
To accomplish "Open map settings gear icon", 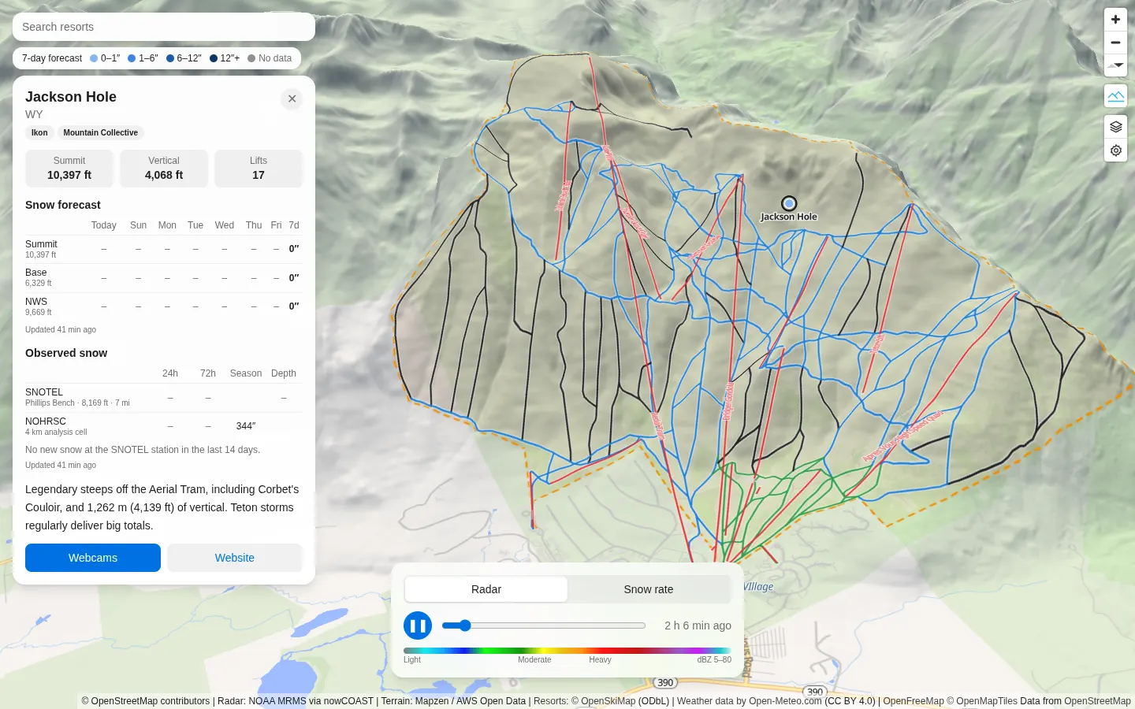I will coord(1115,150).
